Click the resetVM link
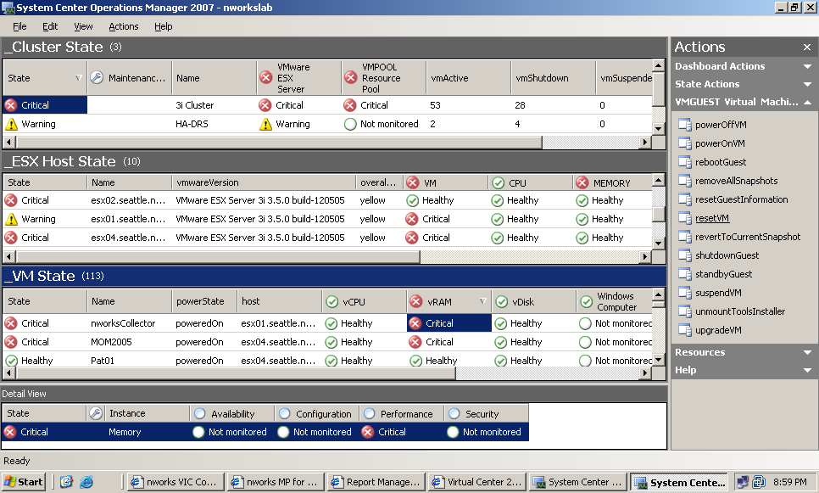Image resolution: width=819 pixels, height=493 pixels. (x=712, y=218)
